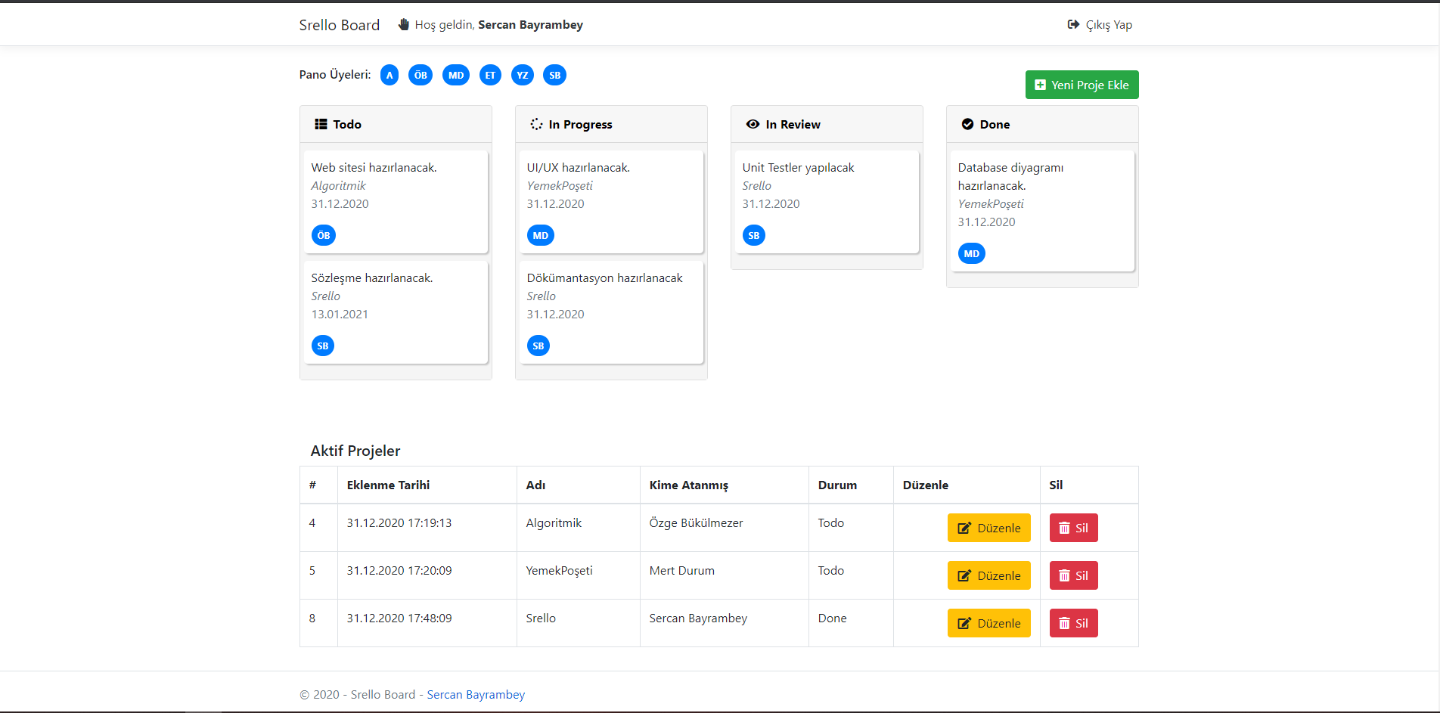This screenshot has width=1440, height=713.
Task: Click MD badge on Database diyagramı card
Action: [x=972, y=253]
